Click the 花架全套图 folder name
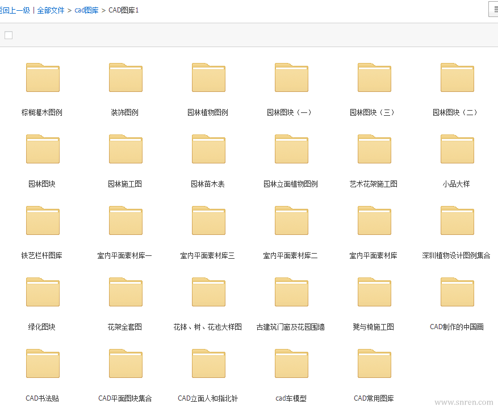The image size is (498, 408). click(125, 327)
